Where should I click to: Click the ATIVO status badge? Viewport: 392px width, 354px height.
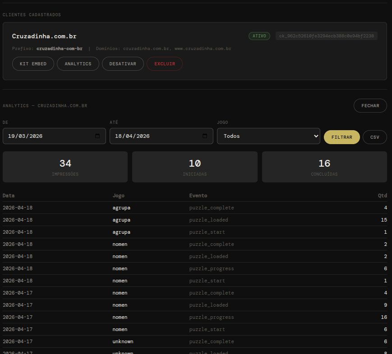coord(259,36)
